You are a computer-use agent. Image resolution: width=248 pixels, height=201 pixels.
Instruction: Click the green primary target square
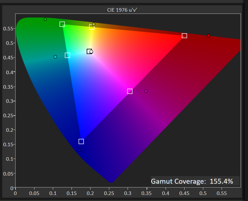click(62, 24)
